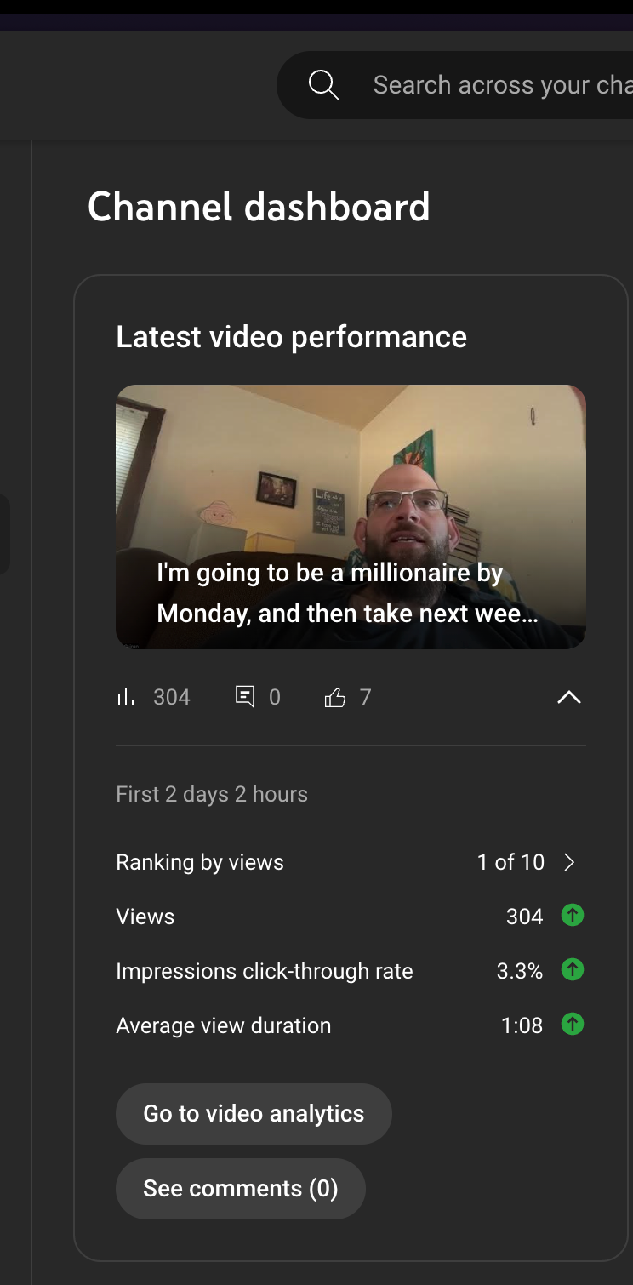633x1285 pixels.
Task: Click green up arrow beside Views row
Action: 573,916
